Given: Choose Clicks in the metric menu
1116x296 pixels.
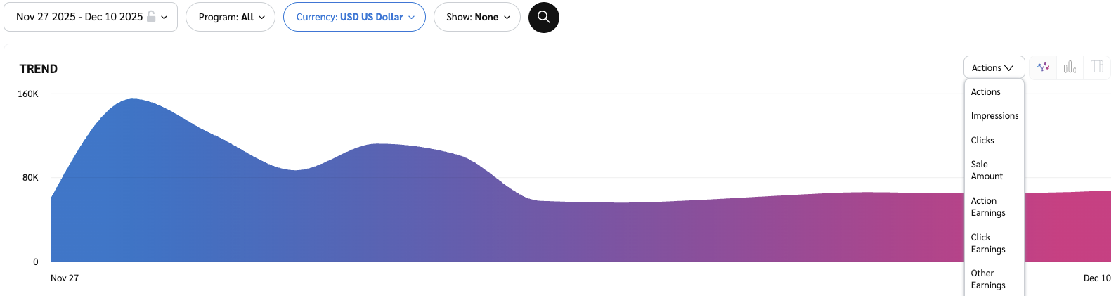Looking at the screenshot, I should [x=982, y=141].
